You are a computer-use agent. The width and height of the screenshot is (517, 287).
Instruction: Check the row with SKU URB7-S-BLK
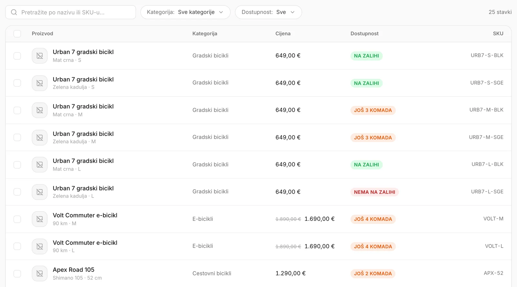click(x=17, y=56)
